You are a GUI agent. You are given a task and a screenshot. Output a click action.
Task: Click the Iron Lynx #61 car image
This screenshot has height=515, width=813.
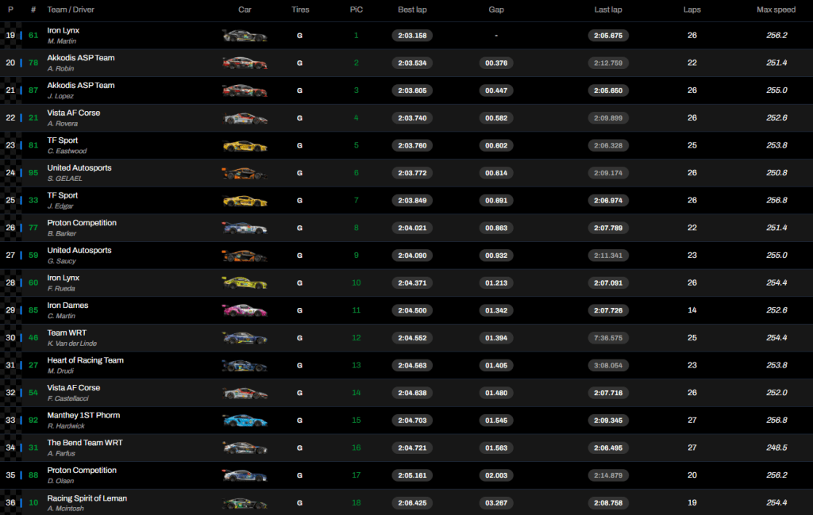click(245, 36)
